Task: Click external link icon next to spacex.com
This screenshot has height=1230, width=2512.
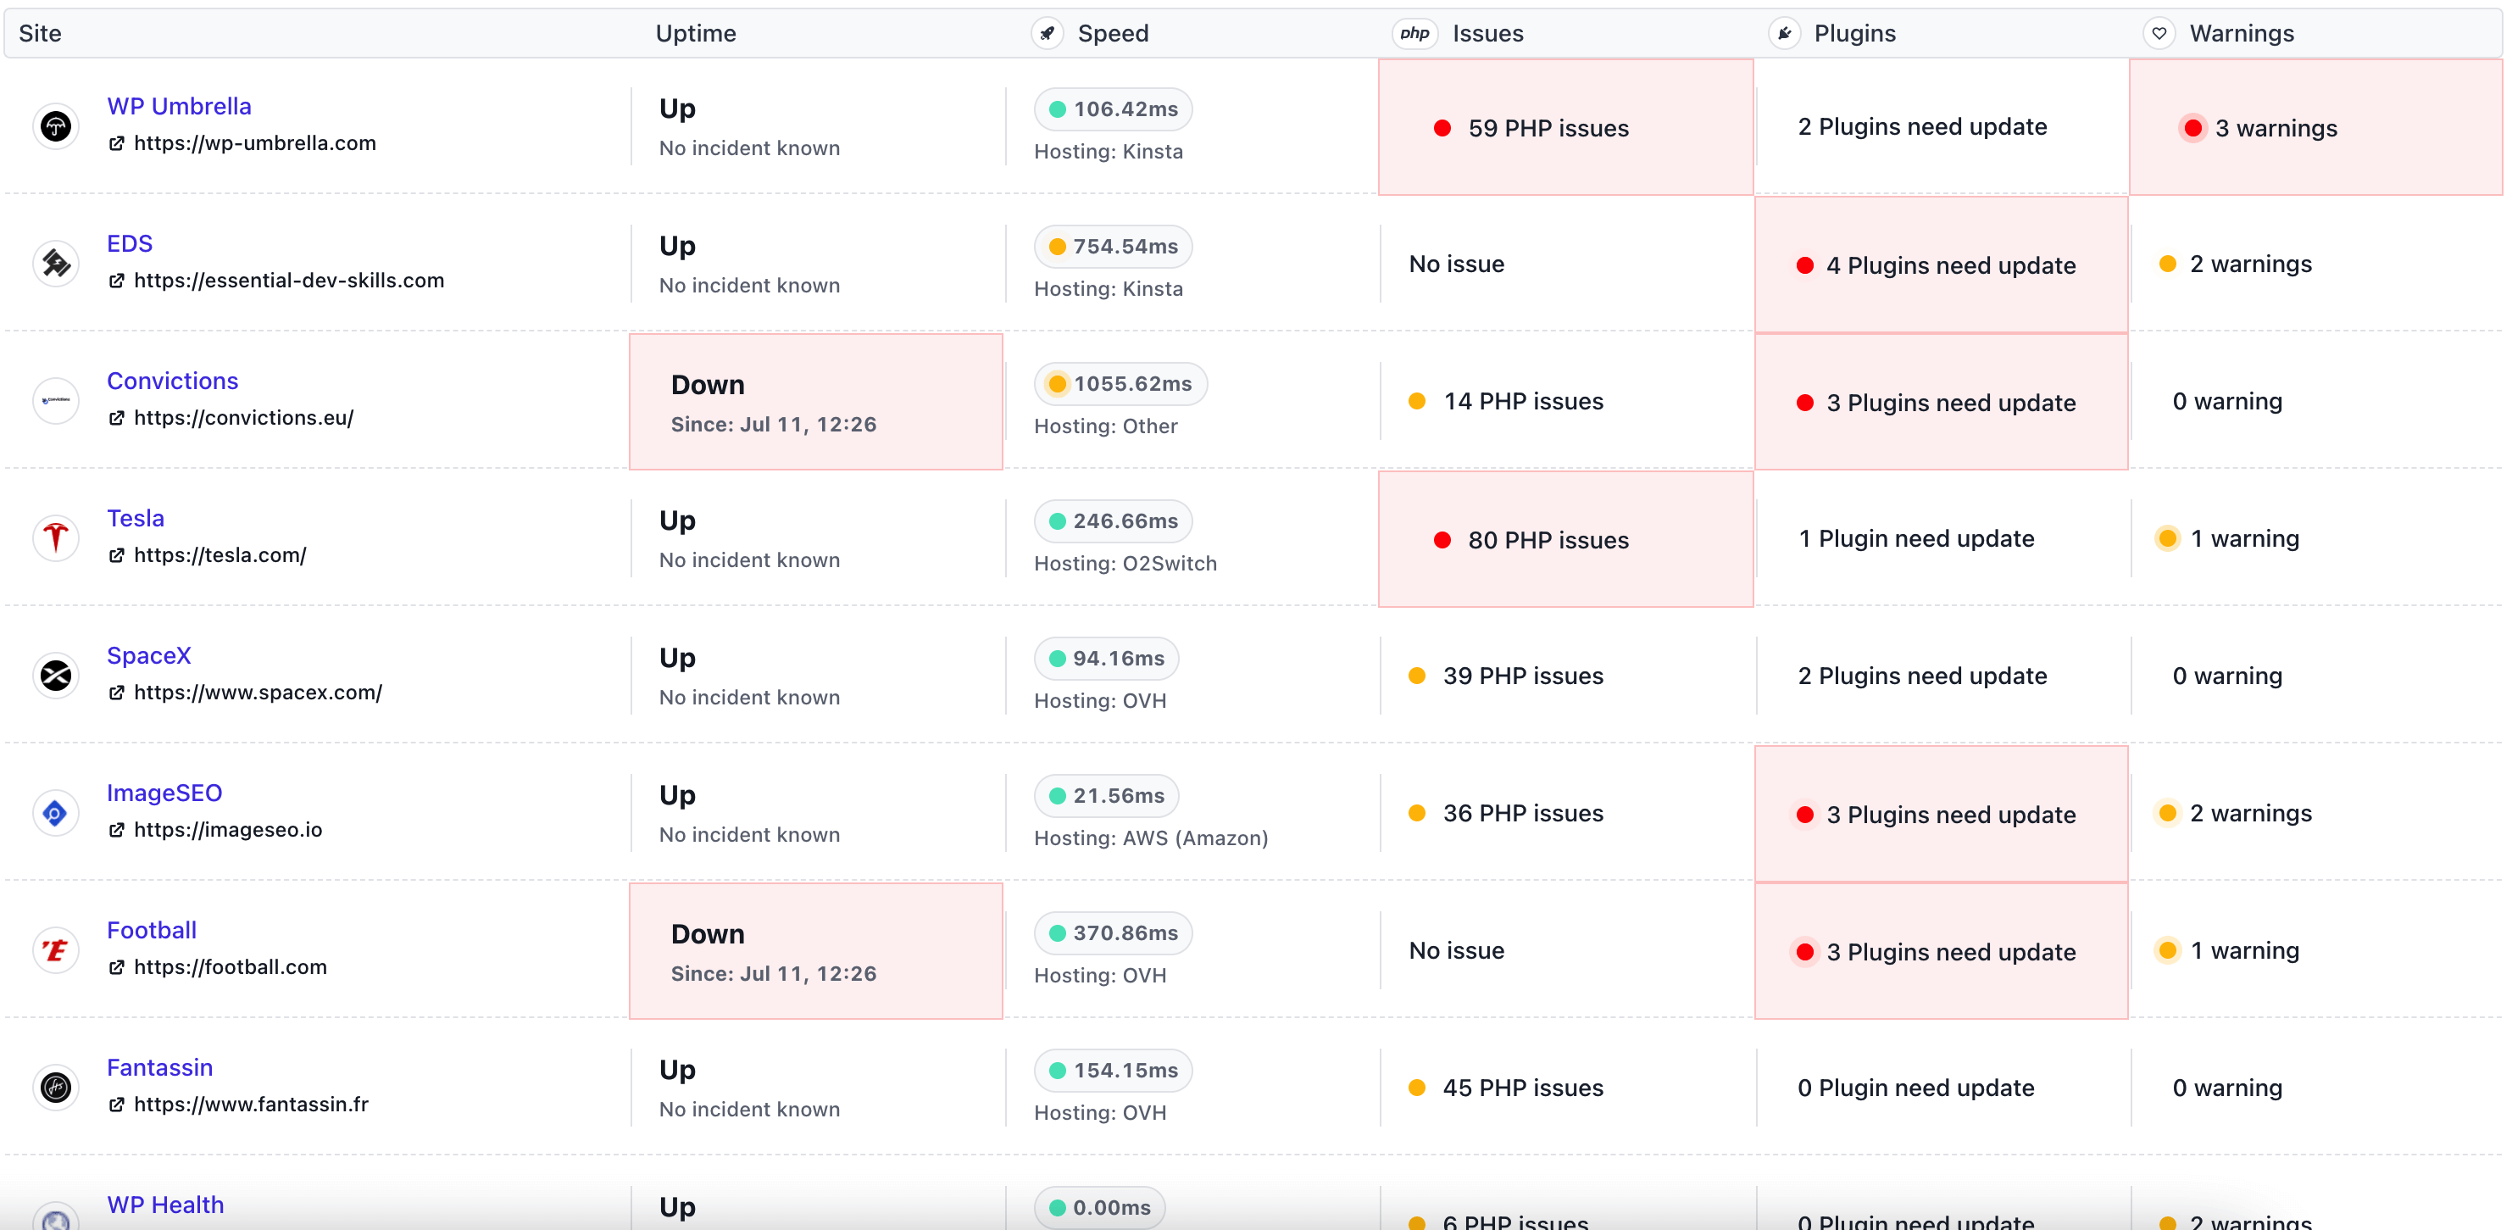Action: pyautogui.click(x=116, y=693)
